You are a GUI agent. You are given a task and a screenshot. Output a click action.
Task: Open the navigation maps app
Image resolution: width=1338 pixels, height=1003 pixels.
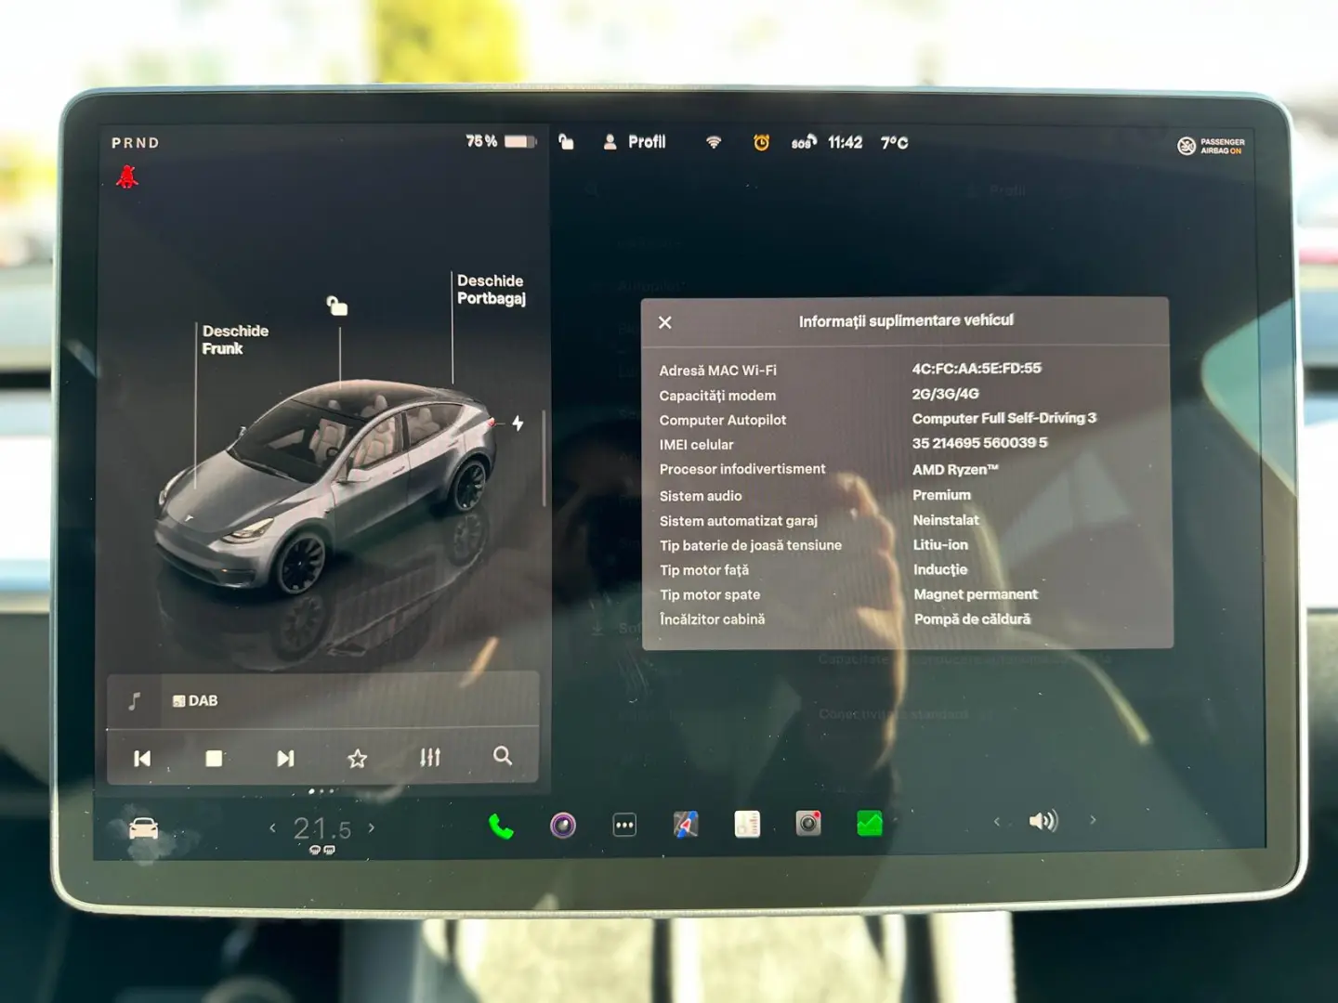[x=685, y=825]
